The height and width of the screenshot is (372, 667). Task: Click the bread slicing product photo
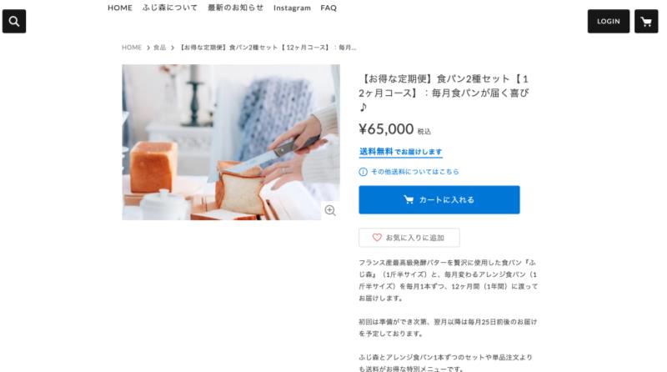pyautogui.click(x=231, y=142)
